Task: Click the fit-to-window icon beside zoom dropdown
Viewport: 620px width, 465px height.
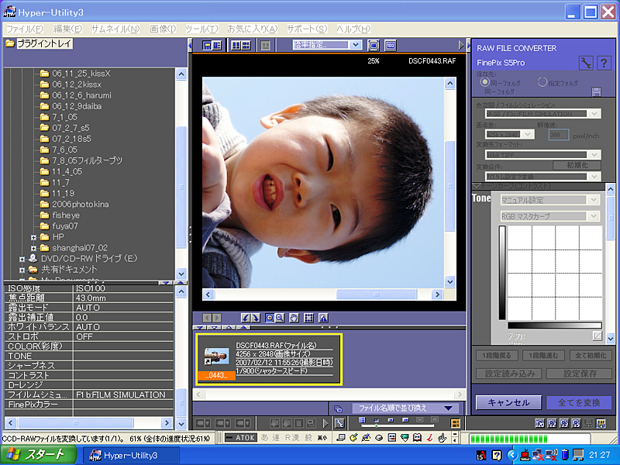Action: tap(373, 45)
